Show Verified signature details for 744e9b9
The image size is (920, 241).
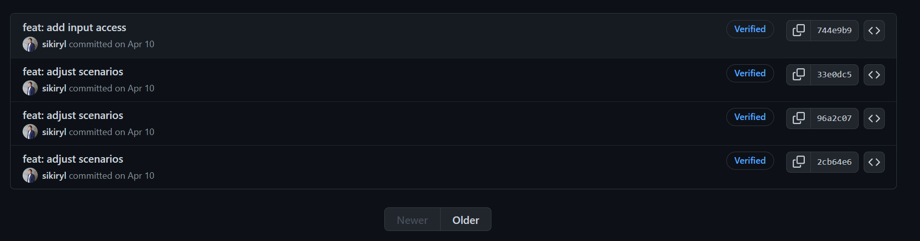(749, 29)
